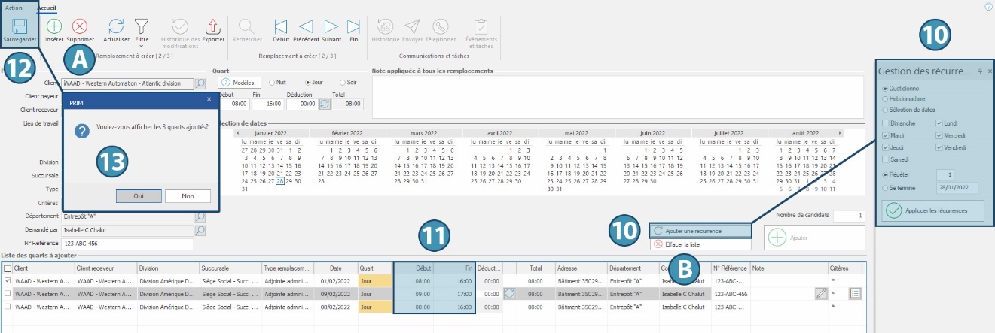This screenshot has height=333, width=995.
Task: Uncheck the Vendredi checkbox
Action: coord(939,147)
